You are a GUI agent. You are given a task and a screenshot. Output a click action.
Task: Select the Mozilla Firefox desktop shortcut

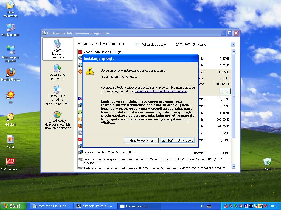click(11, 74)
